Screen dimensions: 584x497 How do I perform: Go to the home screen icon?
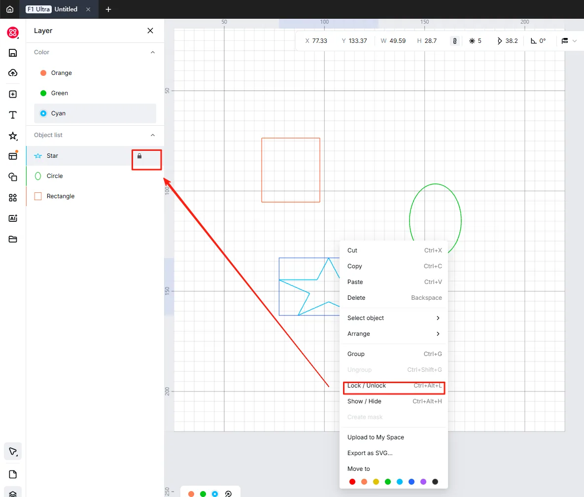coord(10,9)
